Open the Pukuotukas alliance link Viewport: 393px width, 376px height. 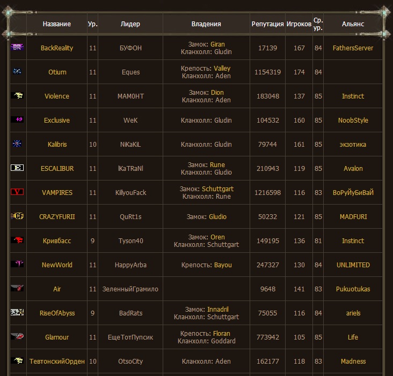coord(353,289)
